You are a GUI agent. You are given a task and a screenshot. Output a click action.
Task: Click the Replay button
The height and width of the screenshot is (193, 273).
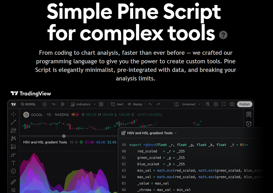pyautogui.click(x=135, y=104)
